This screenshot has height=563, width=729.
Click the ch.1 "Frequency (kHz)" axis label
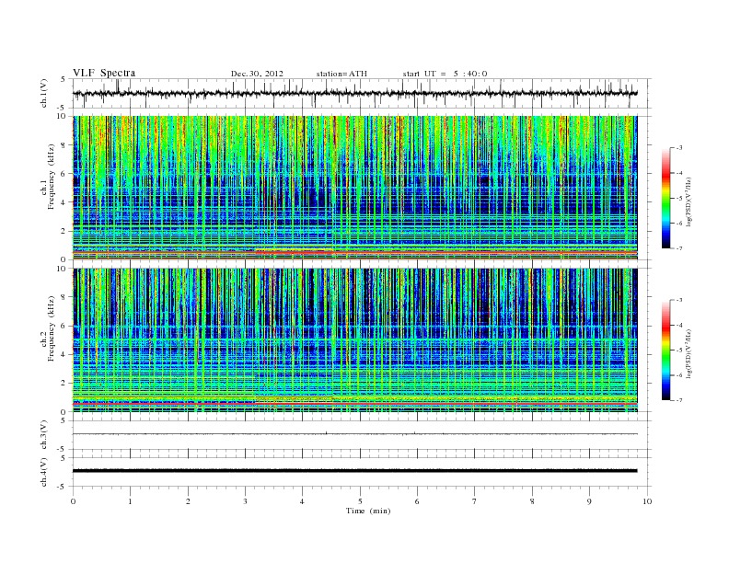[x=52, y=177]
